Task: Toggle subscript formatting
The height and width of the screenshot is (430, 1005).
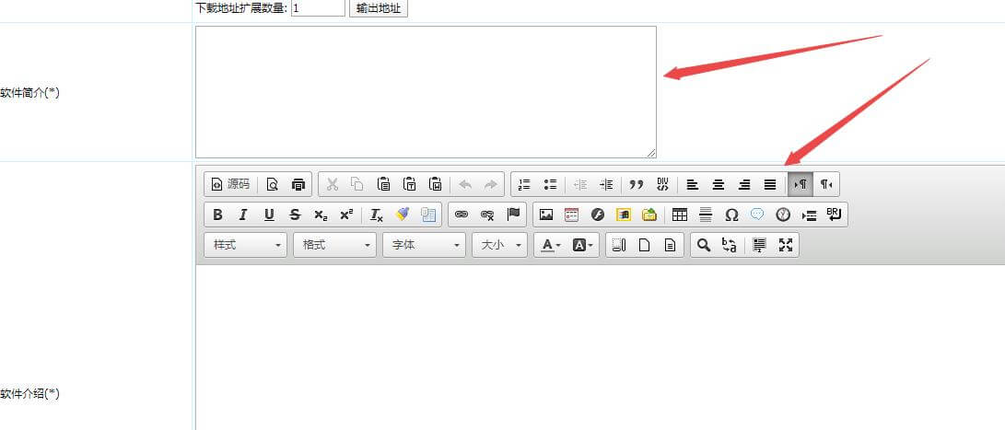Action: (x=321, y=215)
